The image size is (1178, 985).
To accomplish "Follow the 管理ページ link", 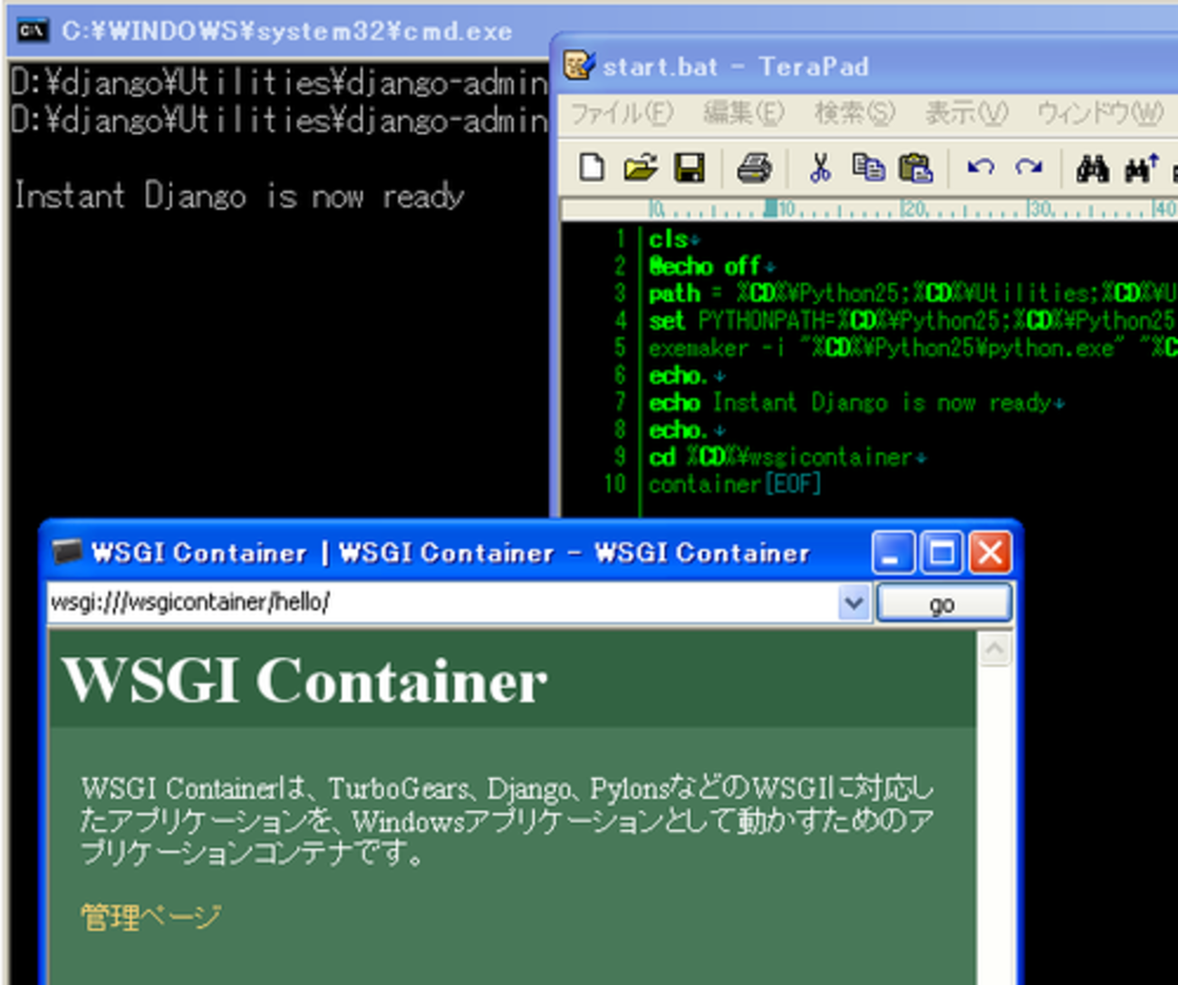I will 150,916.
